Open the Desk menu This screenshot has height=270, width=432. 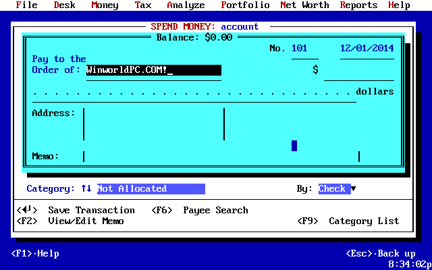[x=65, y=5]
